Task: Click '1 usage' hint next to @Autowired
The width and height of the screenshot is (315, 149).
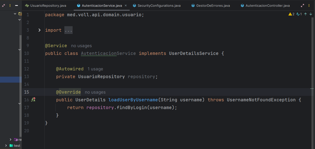Action: (x=95, y=69)
